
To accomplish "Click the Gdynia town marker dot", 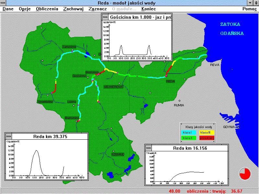I will pyautogui.click(x=239, y=128).
